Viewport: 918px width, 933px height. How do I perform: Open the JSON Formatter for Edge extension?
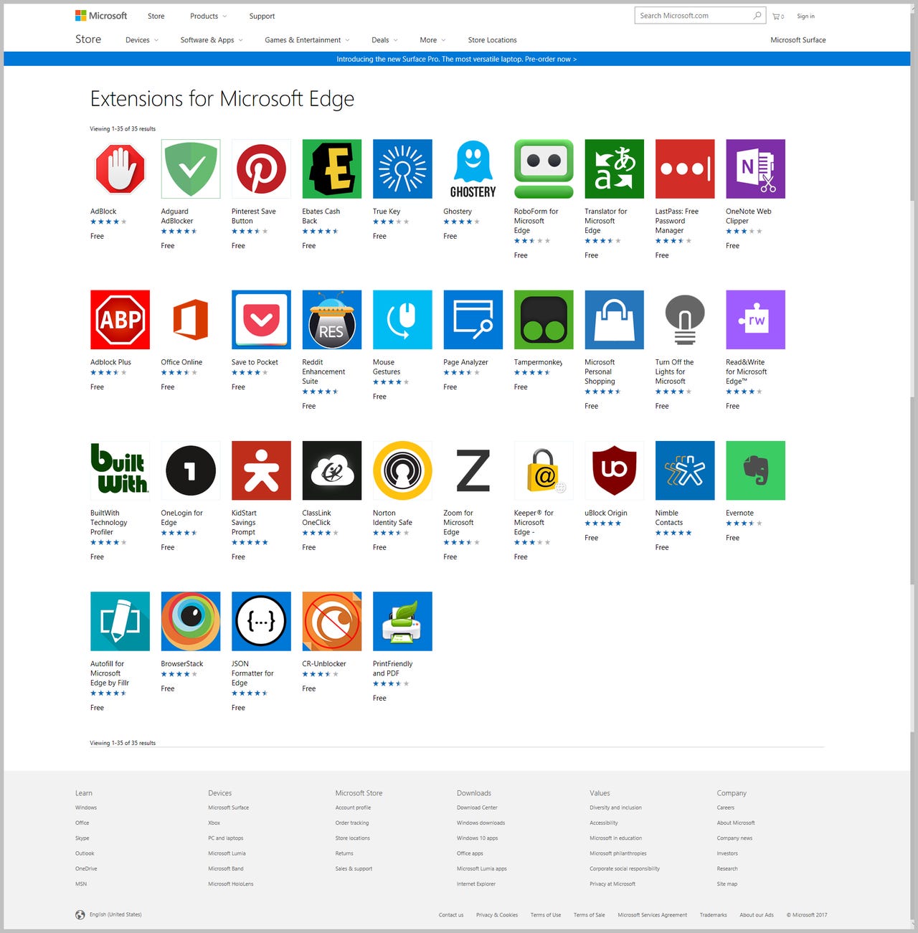(x=260, y=621)
